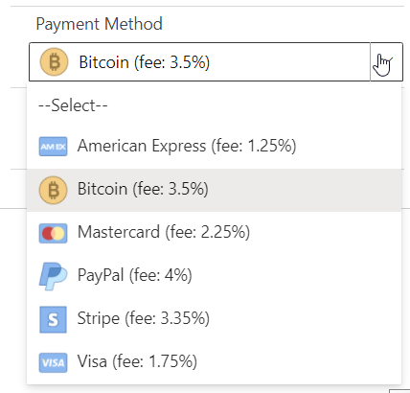The width and height of the screenshot is (410, 393).
Task: Click the Stripe S icon
Action: (53, 319)
